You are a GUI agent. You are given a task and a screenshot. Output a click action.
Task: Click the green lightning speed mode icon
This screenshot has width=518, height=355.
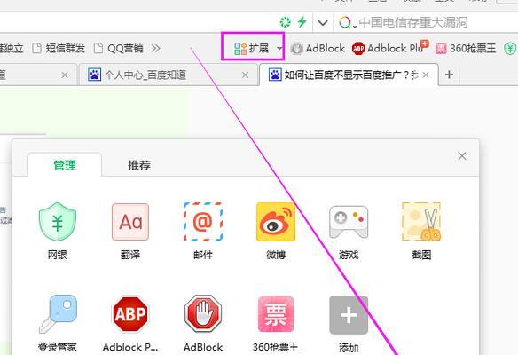coord(302,22)
